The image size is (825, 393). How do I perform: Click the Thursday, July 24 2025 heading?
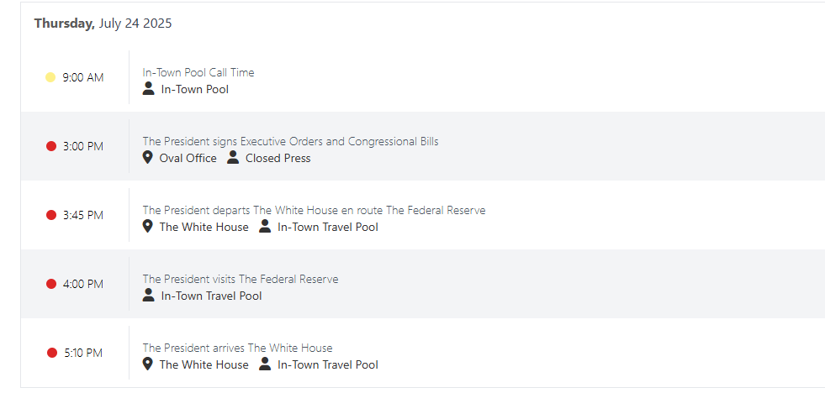pos(103,24)
